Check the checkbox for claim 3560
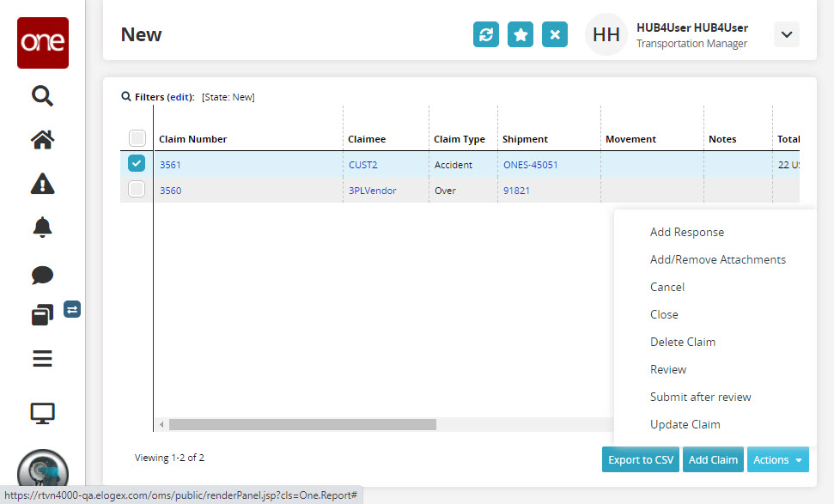This screenshot has height=504, width=834. pyautogui.click(x=137, y=190)
